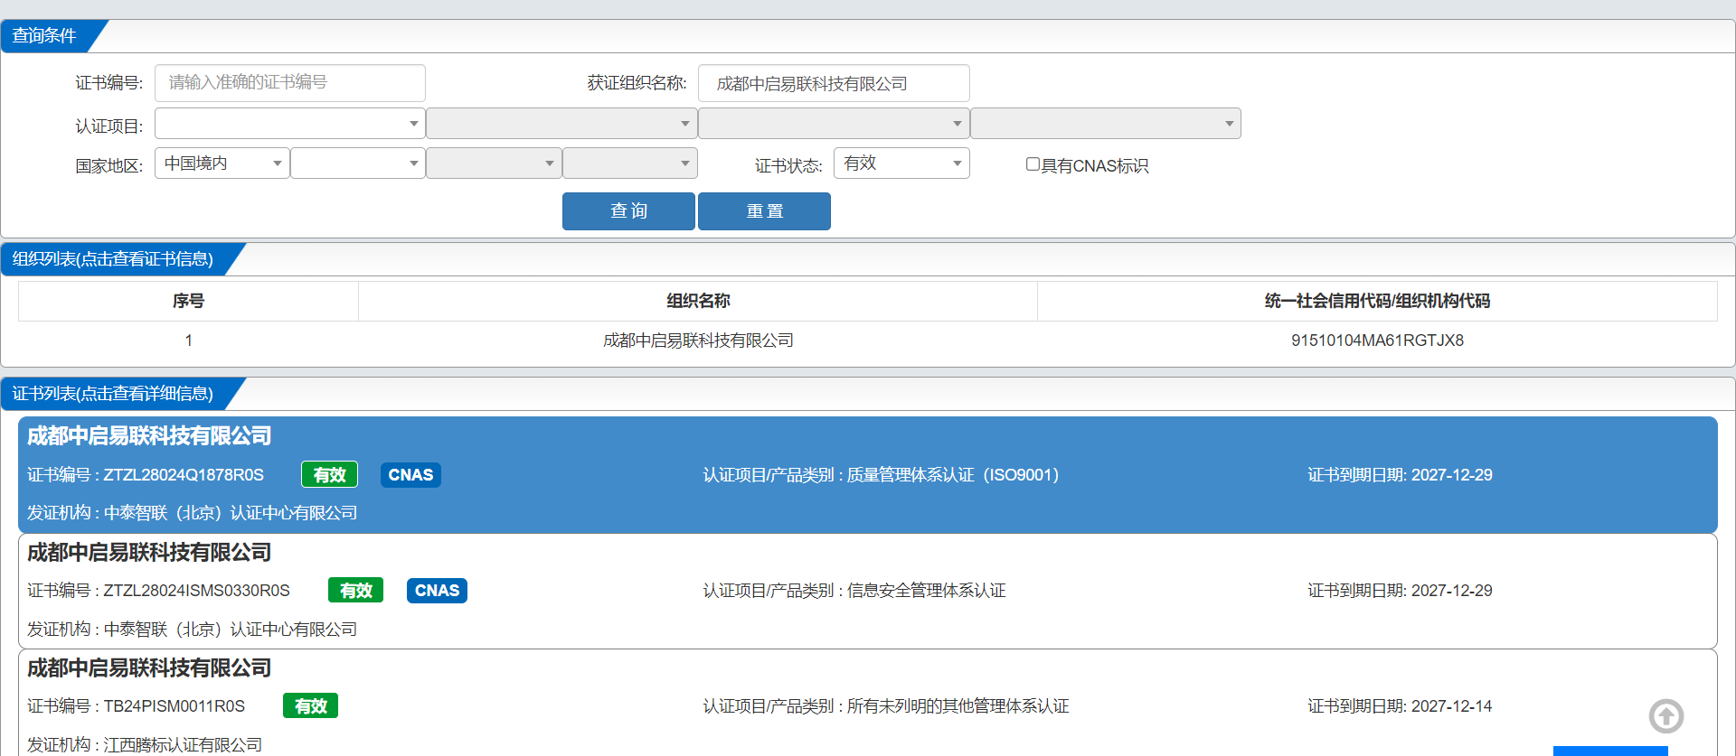Open the second 认证项目 dropdown
The height and width of the screenshot is (756, 1736).
pyautogui.click(x=561, y=124)
